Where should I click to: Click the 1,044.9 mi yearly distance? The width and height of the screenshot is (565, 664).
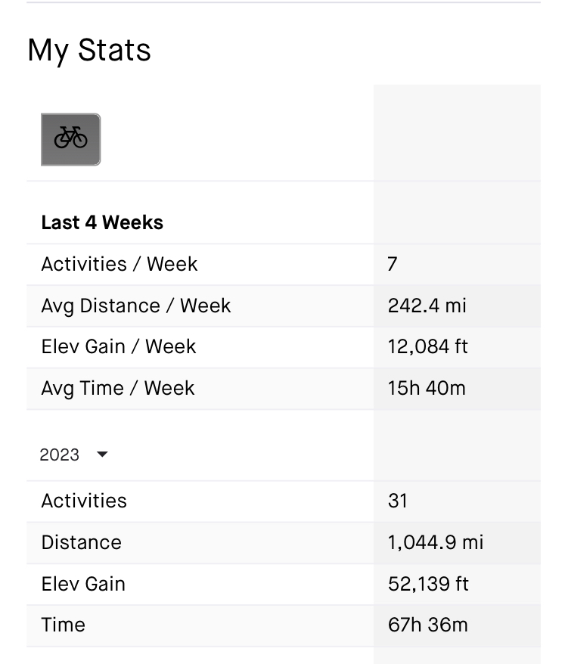pos(436,542)
